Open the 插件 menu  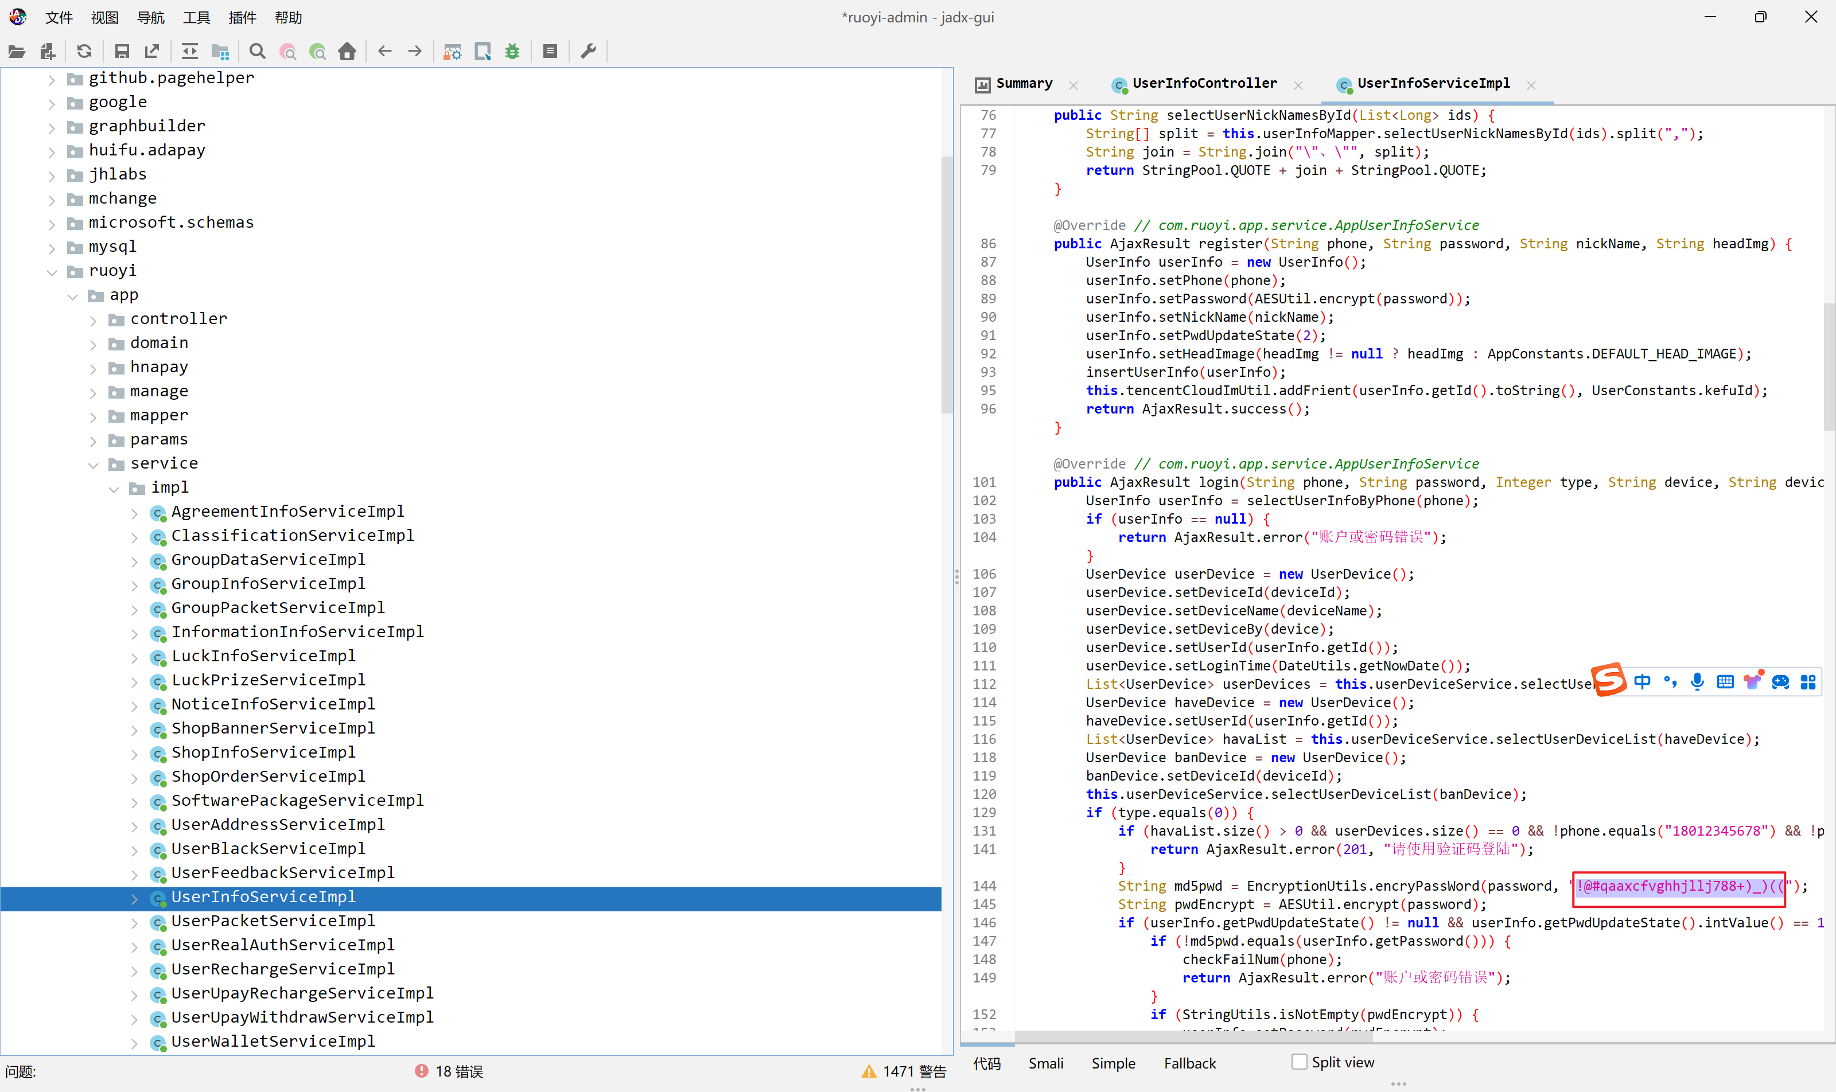(x=242, y=18)
